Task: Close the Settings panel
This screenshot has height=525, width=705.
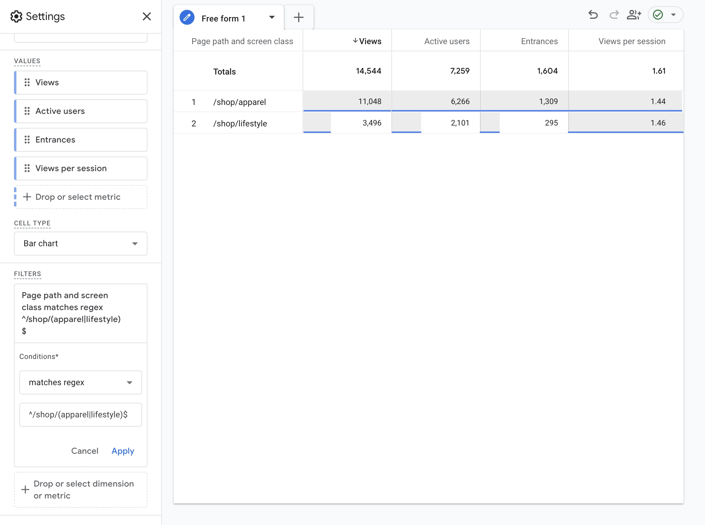Action: pyautogui.click(x=147, y=16)
